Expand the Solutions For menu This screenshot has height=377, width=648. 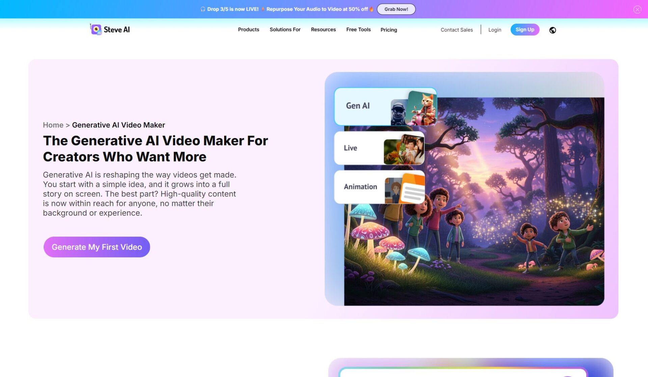(285, 30)
